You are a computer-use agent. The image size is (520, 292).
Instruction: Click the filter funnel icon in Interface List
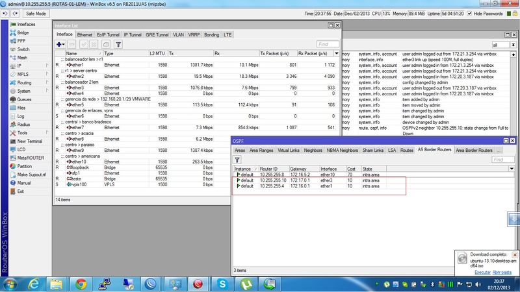click(118, 44)
